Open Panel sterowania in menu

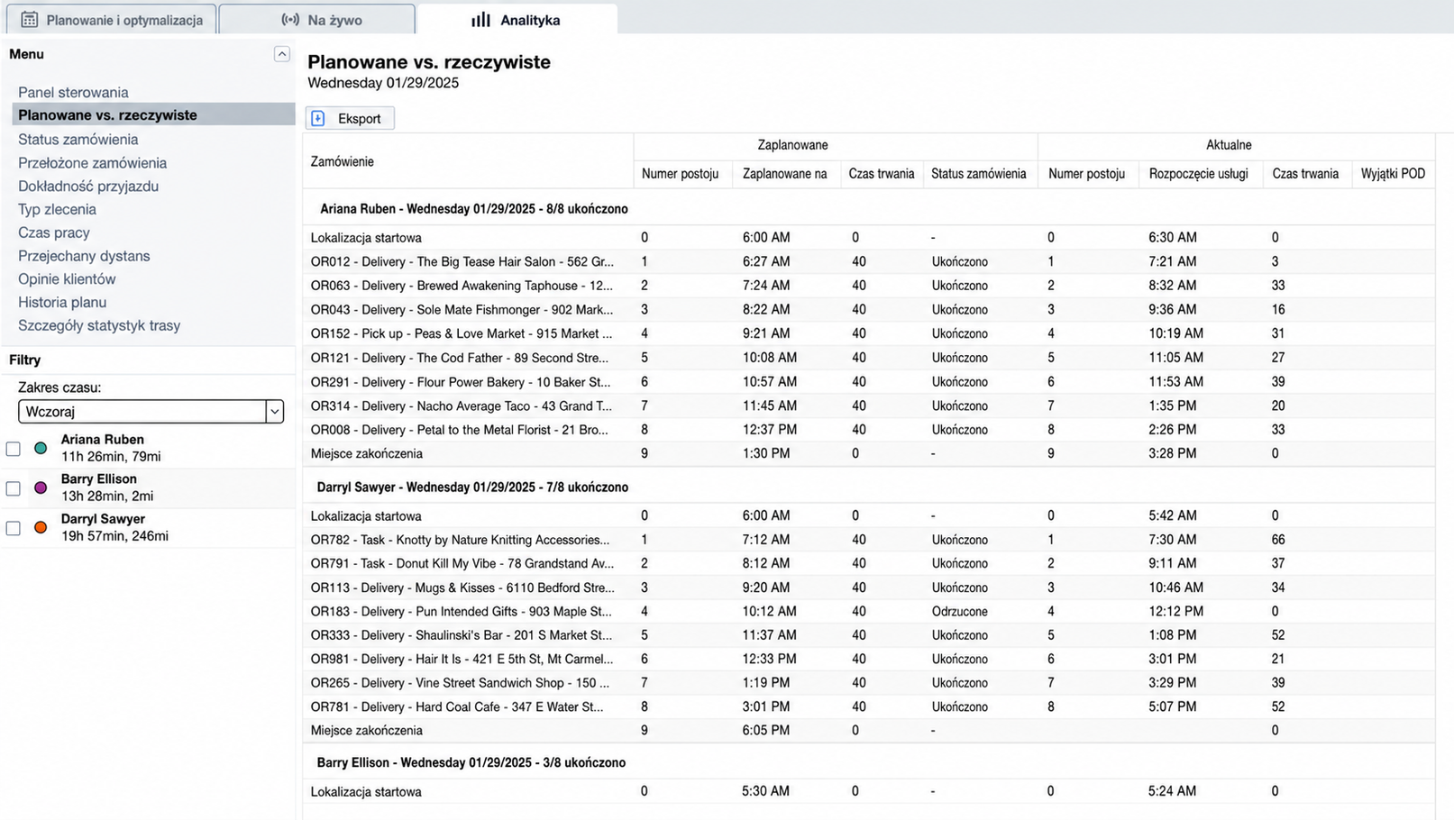coord(73,92)
